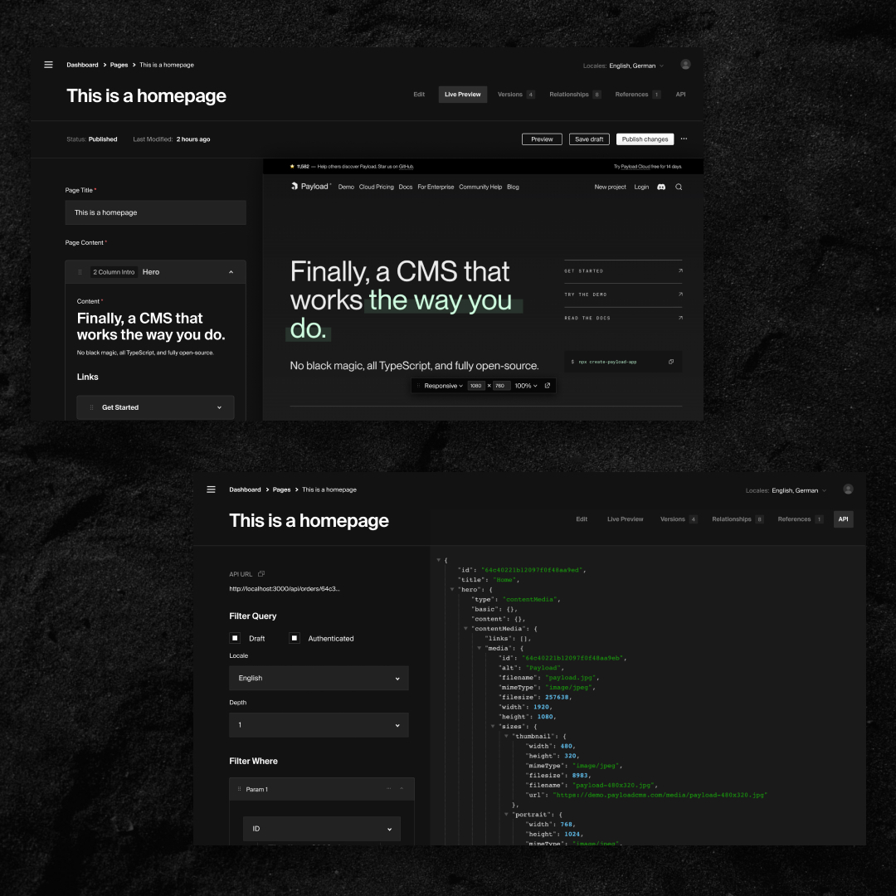Viewport: 896px width, 896px height.
Task: Click the Page Title input field
Action: coord(155,212)
